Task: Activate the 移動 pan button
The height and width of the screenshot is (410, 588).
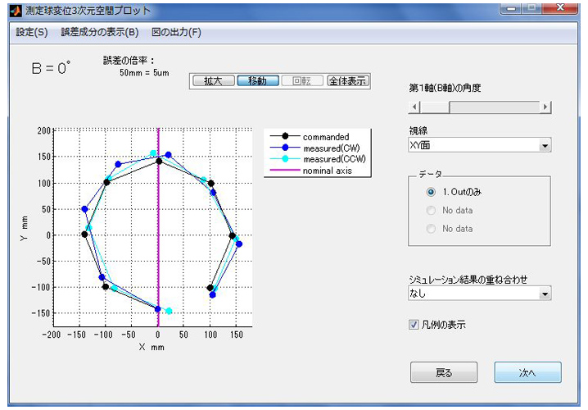Action: [x=258, y=80]
